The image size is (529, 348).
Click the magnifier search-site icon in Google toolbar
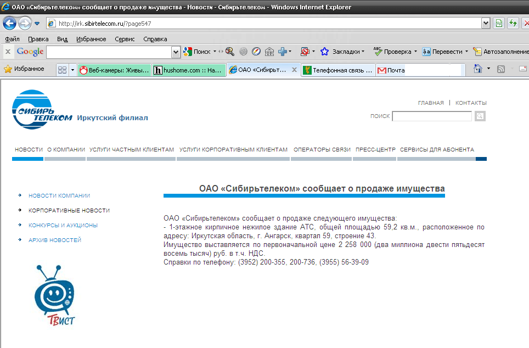[230, 52]
